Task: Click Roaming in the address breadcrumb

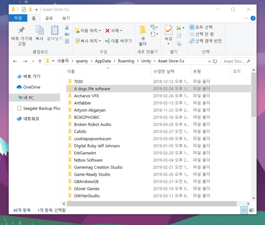Action: tap(126, 61)
